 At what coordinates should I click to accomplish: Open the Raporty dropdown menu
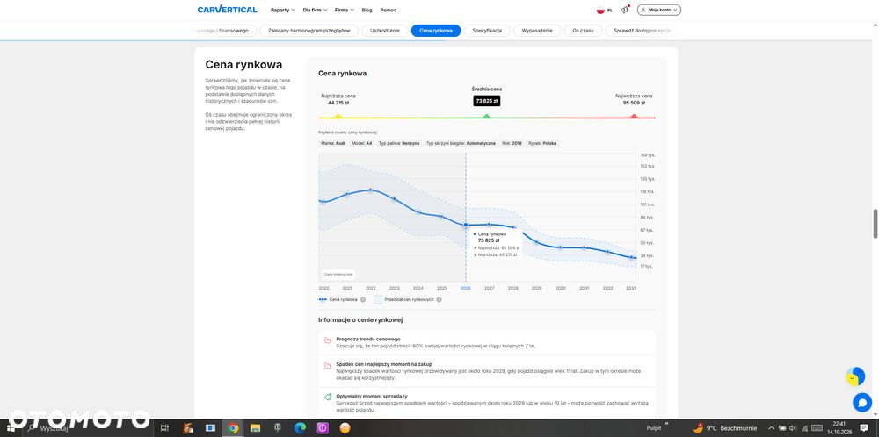coord(282,10)
